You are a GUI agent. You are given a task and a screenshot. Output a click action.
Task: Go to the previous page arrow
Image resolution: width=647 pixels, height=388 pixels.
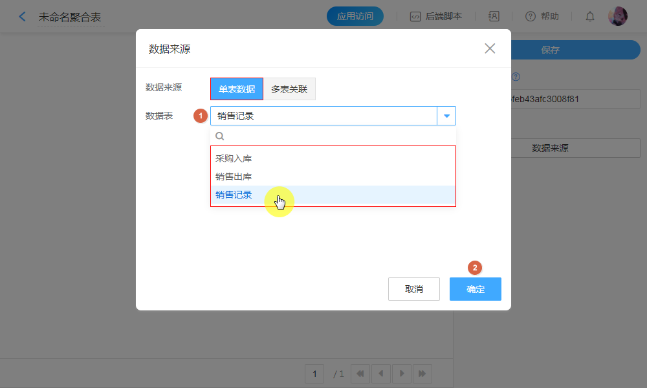pos(380,373)
